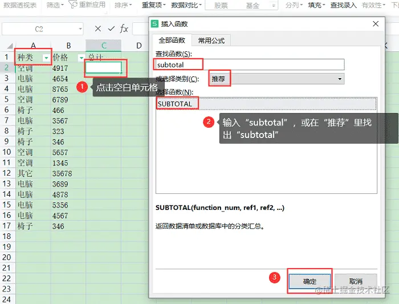
Task: Click the cell with value 5356
Action: click(x=68, y=205)
